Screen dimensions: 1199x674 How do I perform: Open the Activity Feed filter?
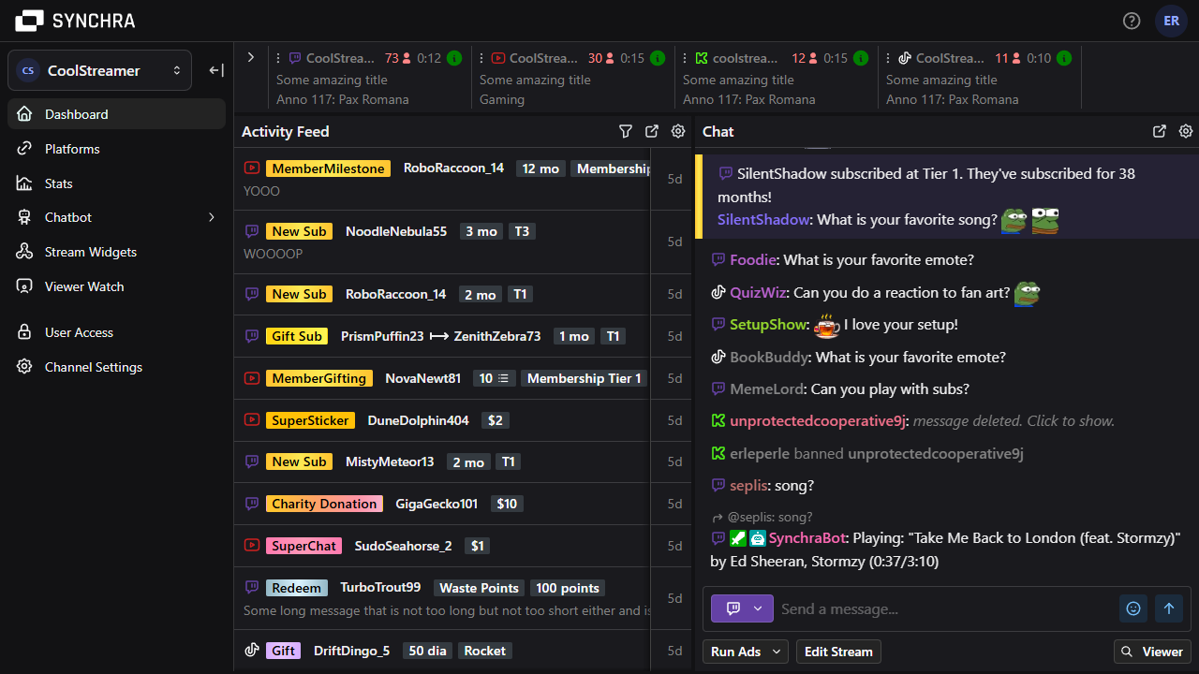pos(625,131)
